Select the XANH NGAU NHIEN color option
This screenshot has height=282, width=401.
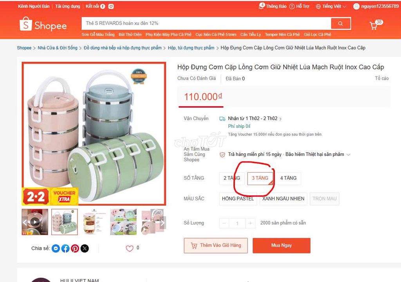point(283,198)
